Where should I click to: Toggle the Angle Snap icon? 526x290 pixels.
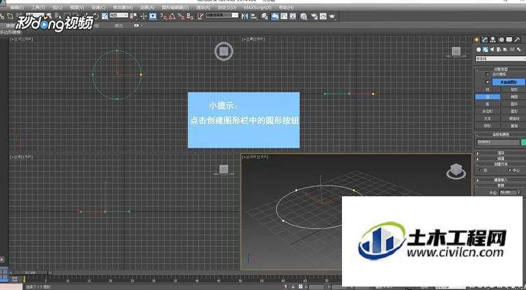coord(172,16)
